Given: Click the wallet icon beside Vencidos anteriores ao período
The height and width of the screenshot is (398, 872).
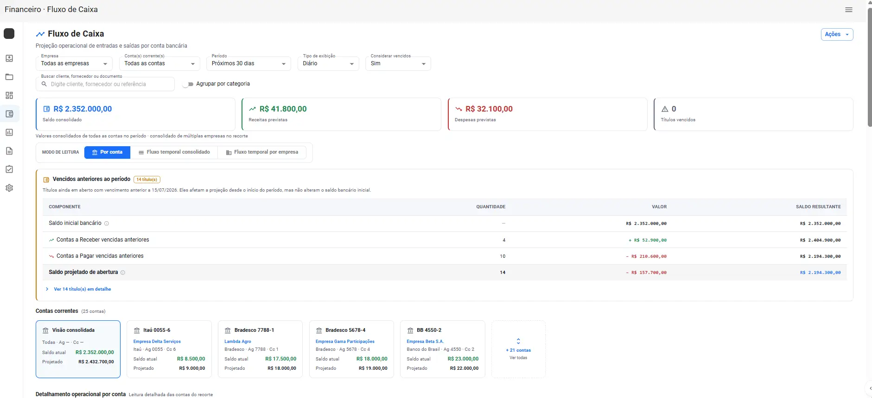Looking at the screenshot, I should coord(46,180).
